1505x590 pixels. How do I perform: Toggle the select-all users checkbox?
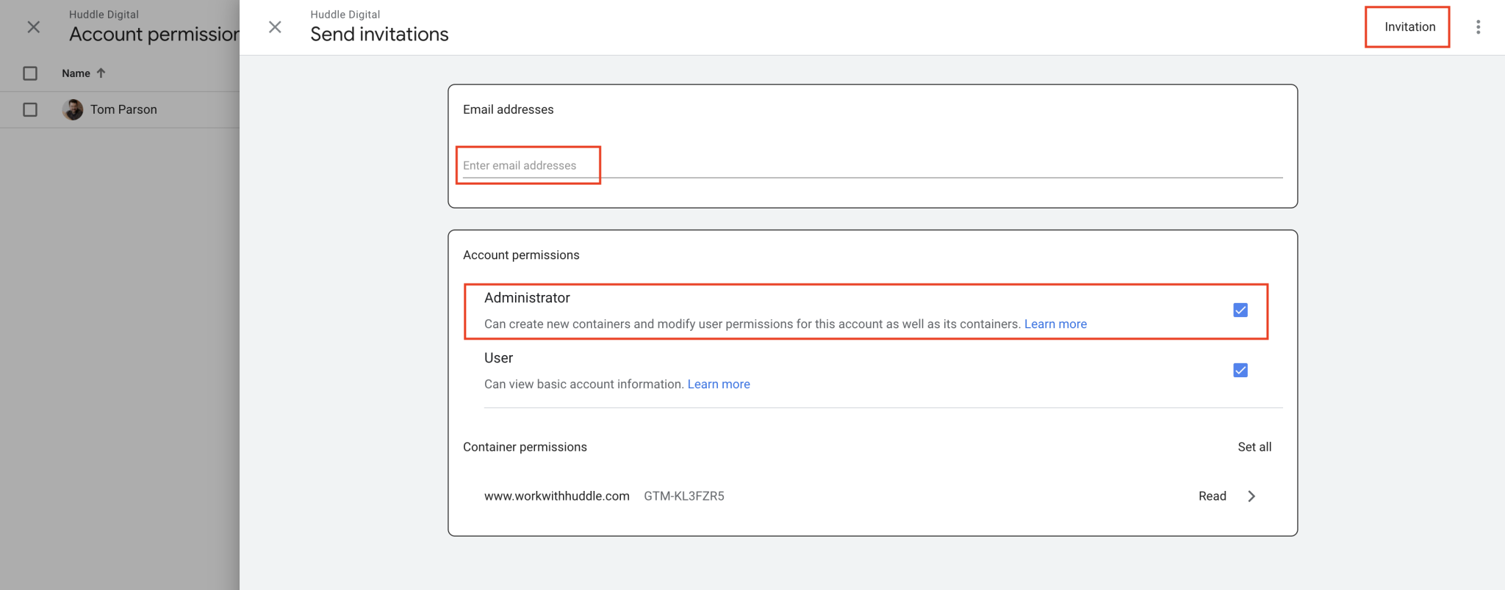pos(30,73)
